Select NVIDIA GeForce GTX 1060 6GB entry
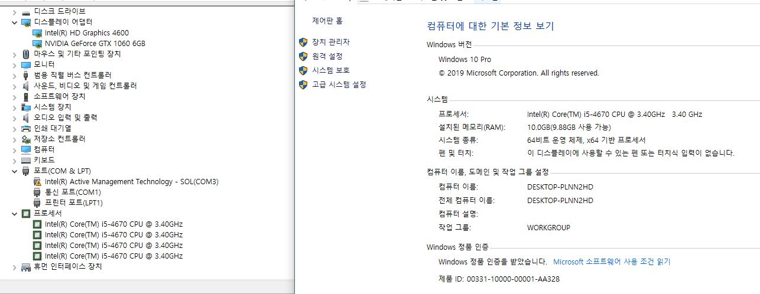Image resolution: width=760 pixels, height=294 pixels. [x=95, y=43]
